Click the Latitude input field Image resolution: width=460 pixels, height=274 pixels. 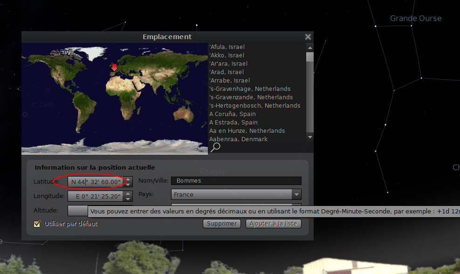[96, 182]
